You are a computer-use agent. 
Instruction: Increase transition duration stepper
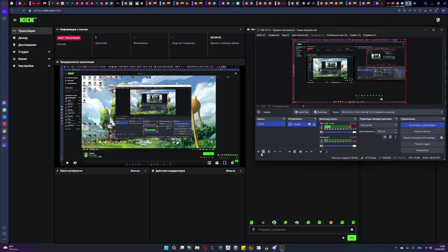[395, 130]
